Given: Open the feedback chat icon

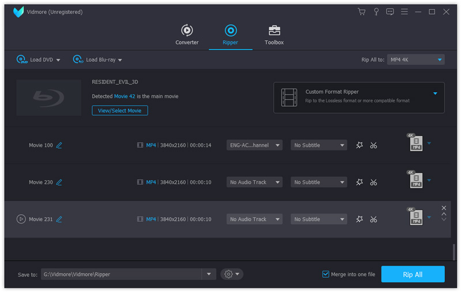Looking at the screenshot, I should [x=390, y=12].
